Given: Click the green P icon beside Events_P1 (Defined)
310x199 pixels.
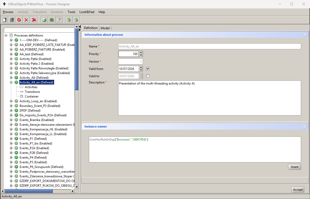Looking at the screenshot, I should [16, 139].
